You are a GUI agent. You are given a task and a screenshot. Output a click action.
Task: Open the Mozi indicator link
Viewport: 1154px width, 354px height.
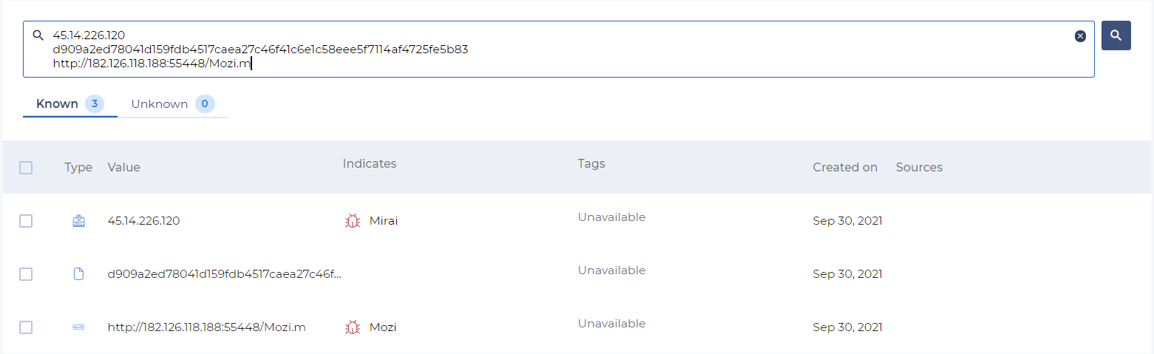[383, 327]
